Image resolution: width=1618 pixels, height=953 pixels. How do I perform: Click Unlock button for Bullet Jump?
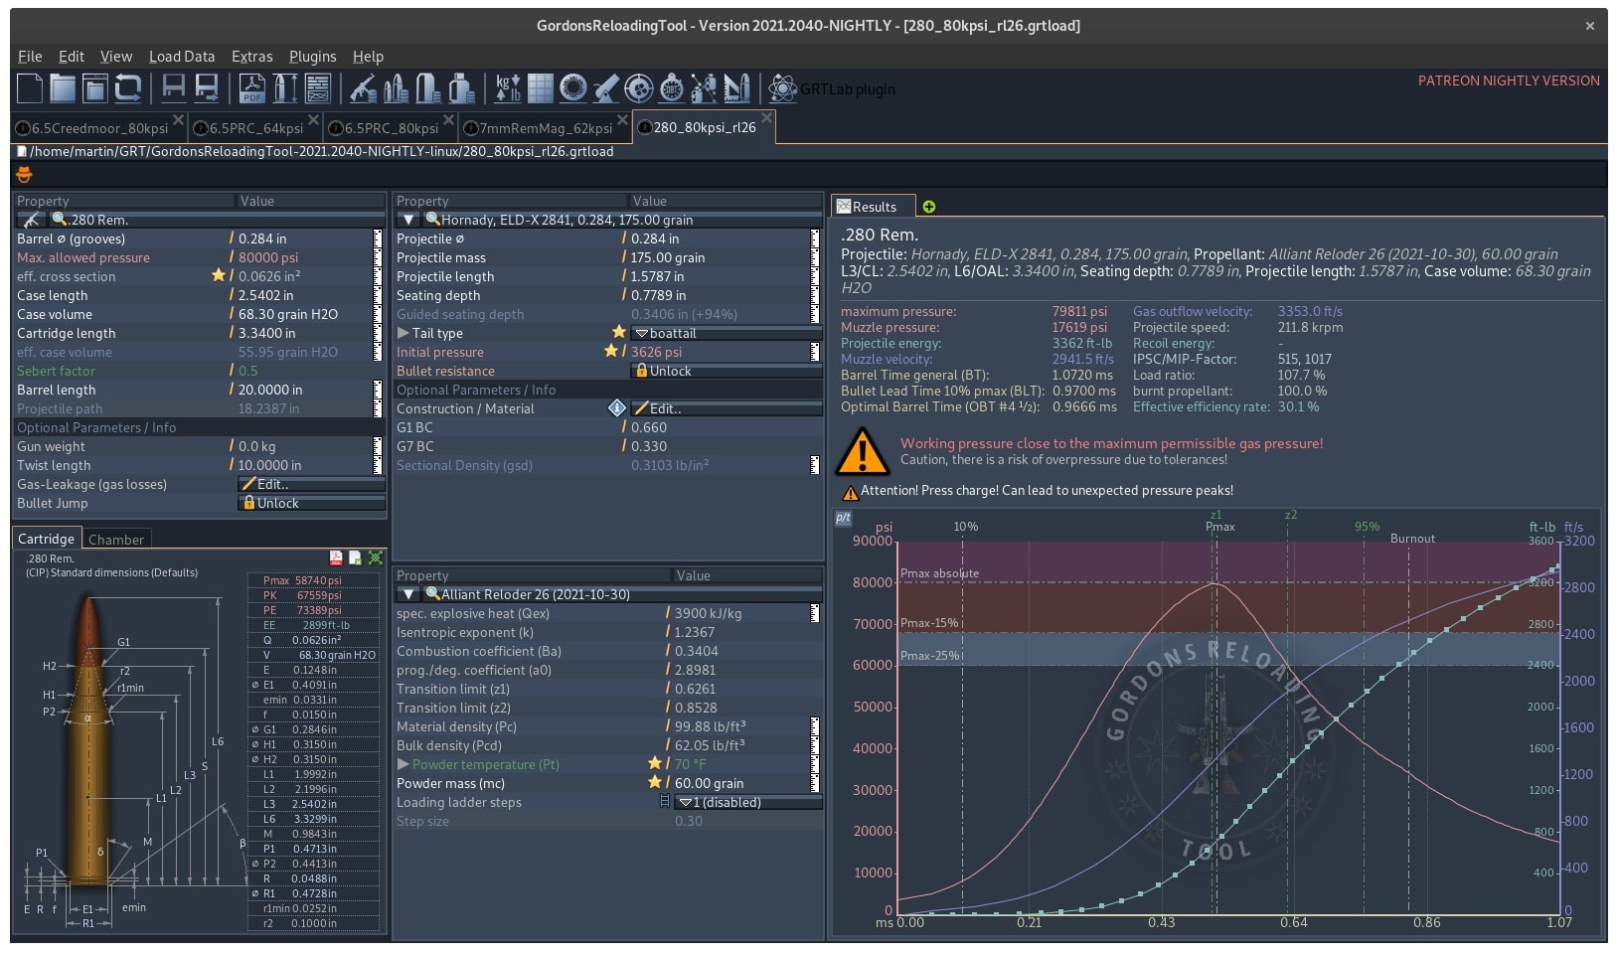(x=311, y=503)
